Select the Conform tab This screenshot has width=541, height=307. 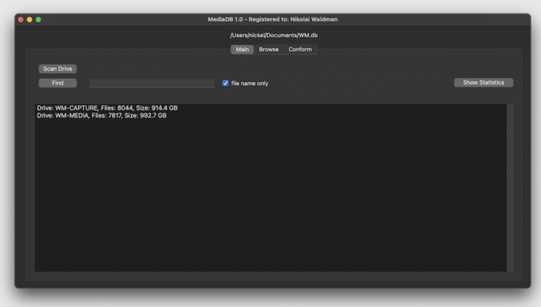click(300, 50)
